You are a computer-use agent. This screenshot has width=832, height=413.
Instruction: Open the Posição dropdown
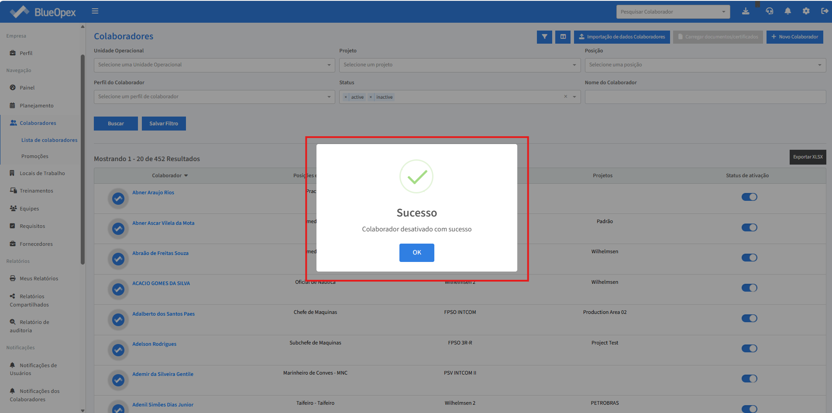[705, 65]
